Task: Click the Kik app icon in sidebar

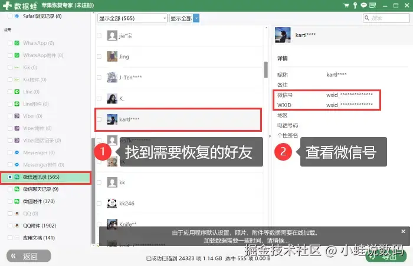Action: click(17, 67)
